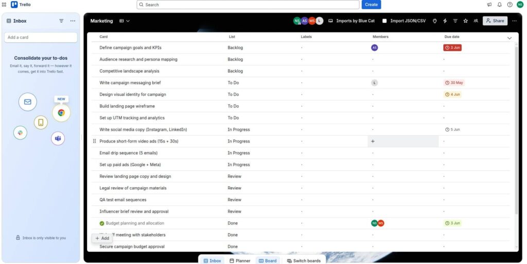Screen dimensions: 527x264
Task: Open the board three-dot menu
Action: (514, 21)
